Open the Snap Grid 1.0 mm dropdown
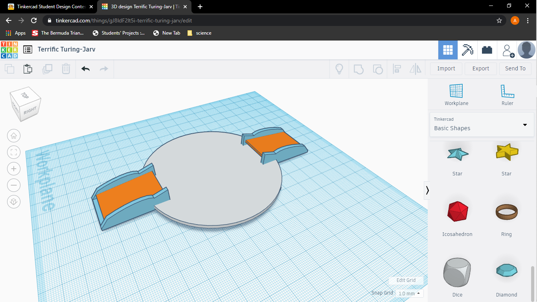The width and height of the screenshot is (537, 302). [409, 293]
